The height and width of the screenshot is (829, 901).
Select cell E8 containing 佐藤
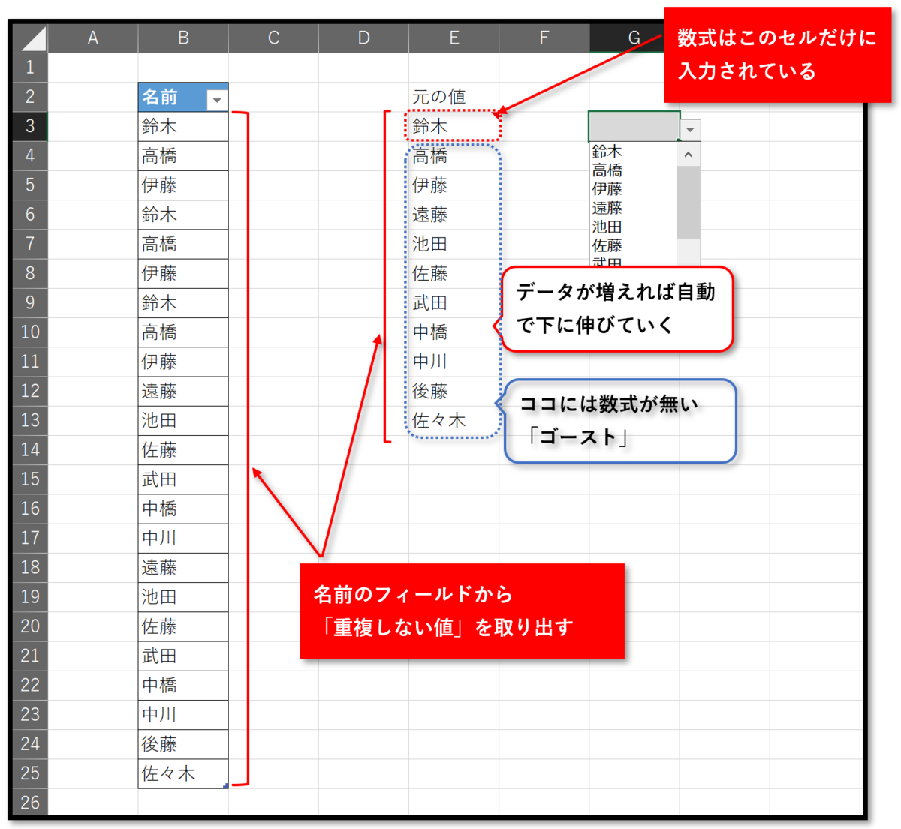pos(454,273)
